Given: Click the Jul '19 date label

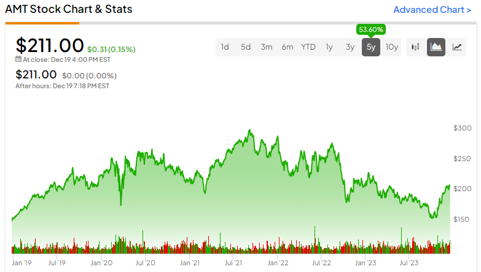Looking at the screenshot, I should [x=57, y=263].
